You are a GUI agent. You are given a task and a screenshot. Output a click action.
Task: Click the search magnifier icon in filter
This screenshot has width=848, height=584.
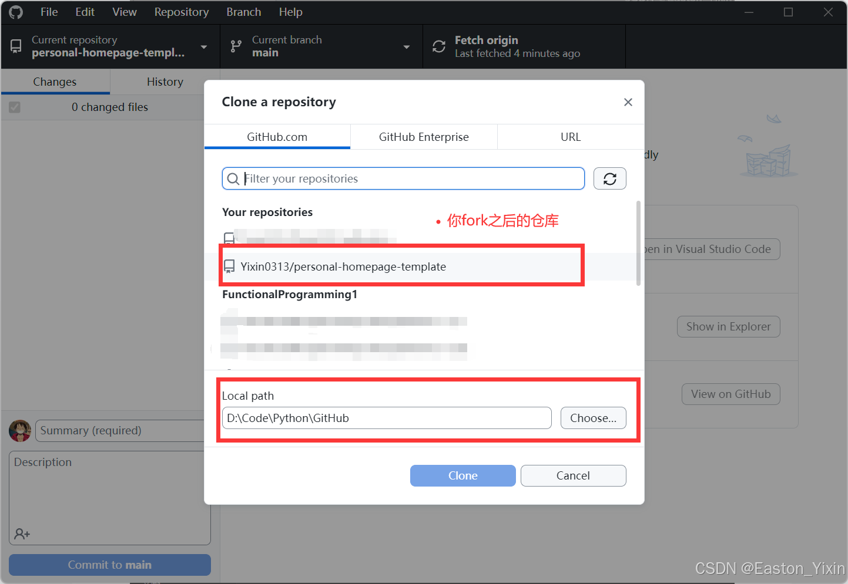coord(233,179)
